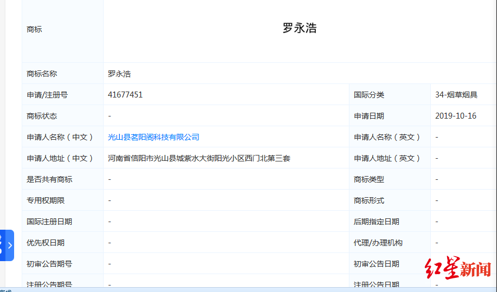
Task: Click the 初审公告期号 label
Action: coord(49,264)
